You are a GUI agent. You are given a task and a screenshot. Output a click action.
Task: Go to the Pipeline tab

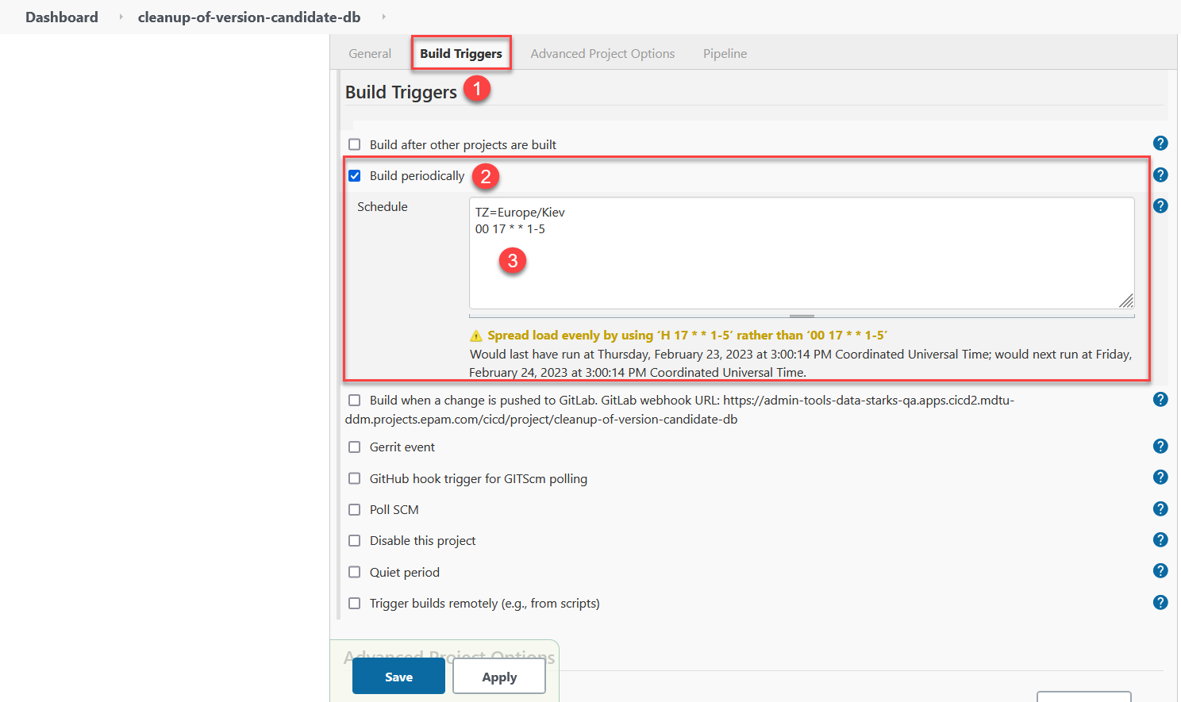(725, 54)
